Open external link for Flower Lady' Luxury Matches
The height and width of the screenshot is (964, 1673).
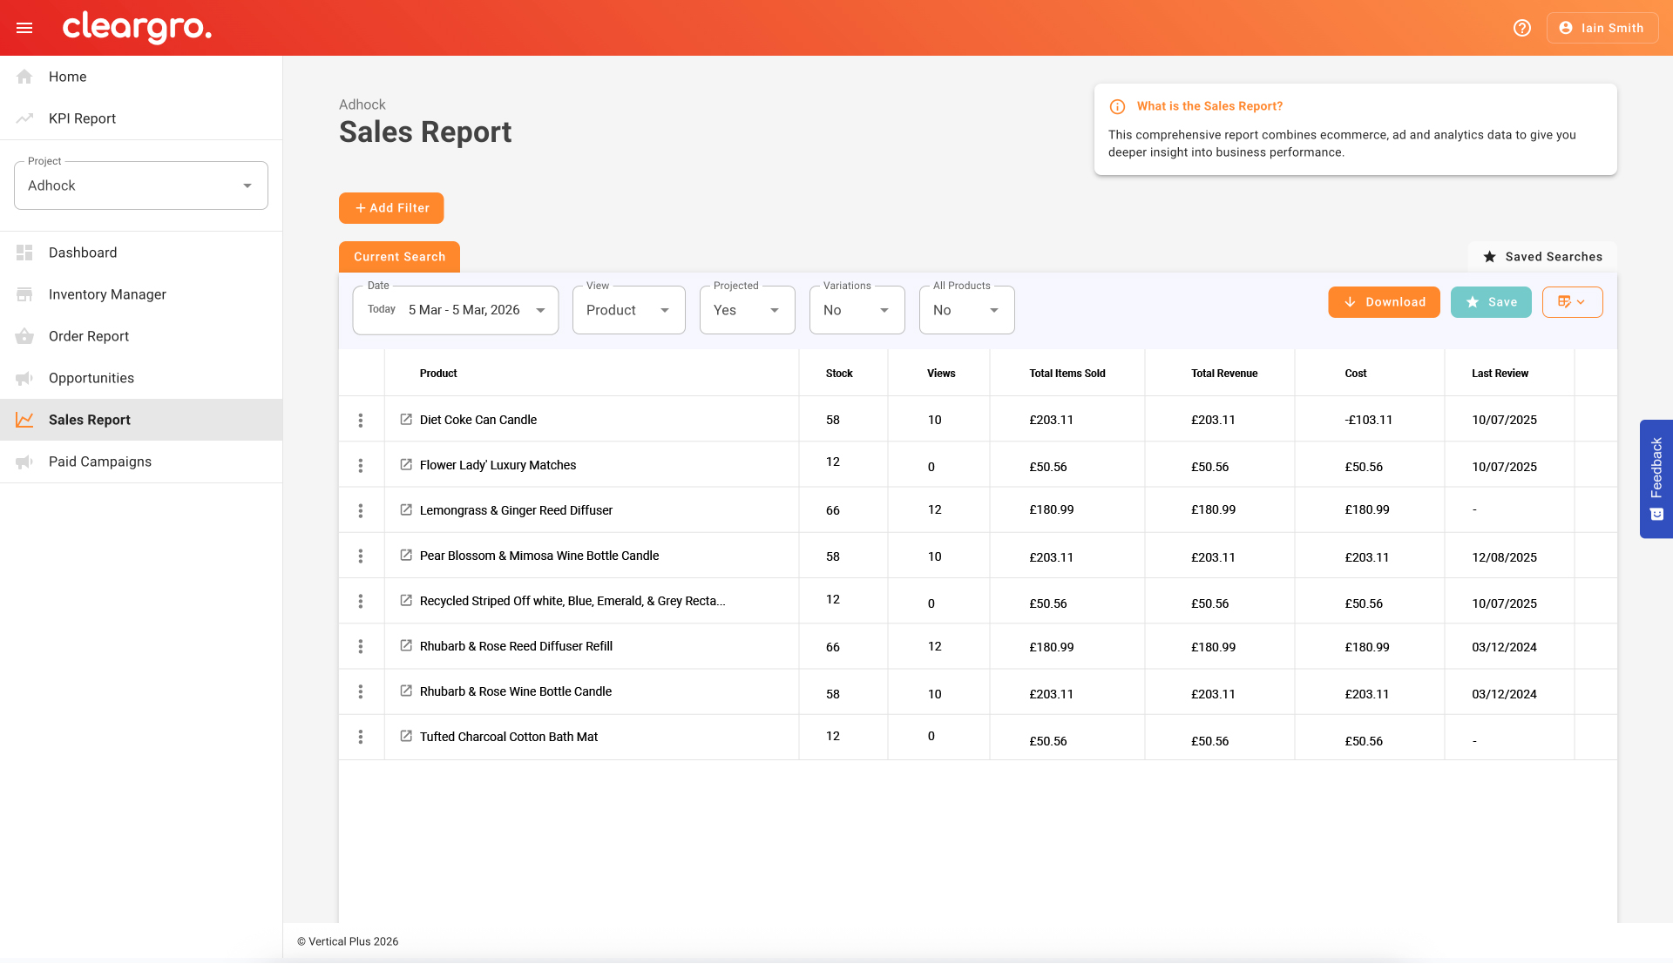point(406,465)
